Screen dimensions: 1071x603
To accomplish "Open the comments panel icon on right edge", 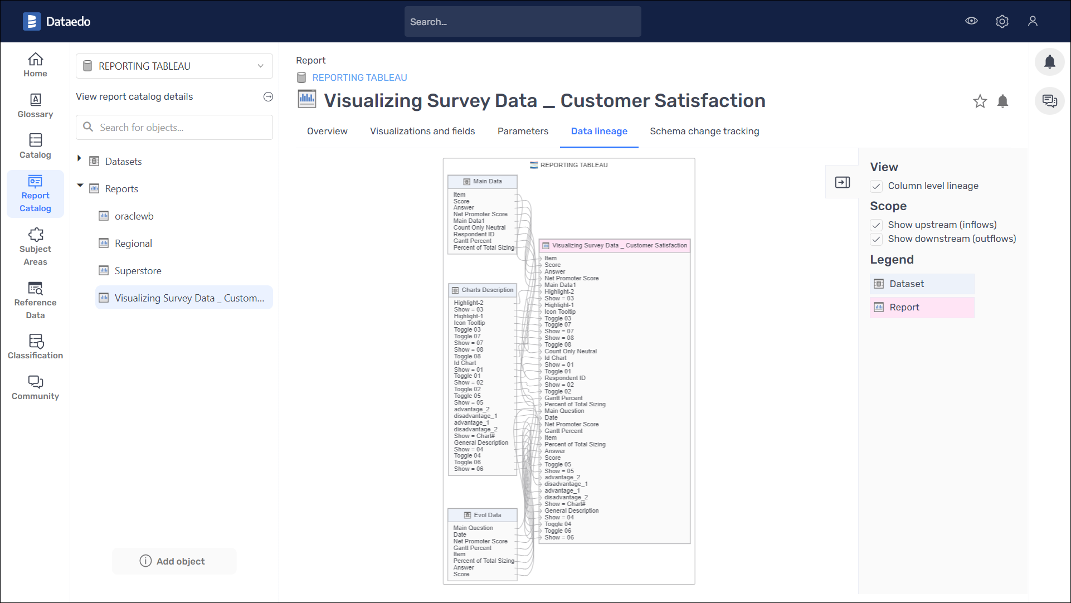I will [1049, 101].
